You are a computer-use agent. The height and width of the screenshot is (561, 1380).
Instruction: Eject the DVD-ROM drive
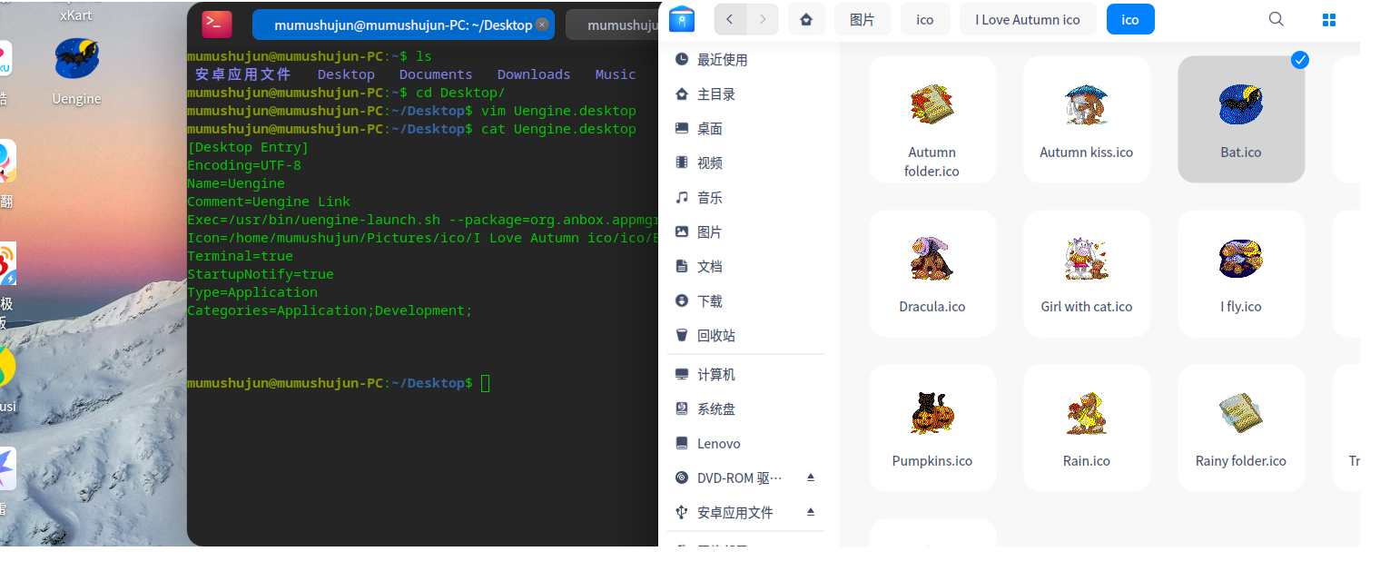[x=811, y=477]
